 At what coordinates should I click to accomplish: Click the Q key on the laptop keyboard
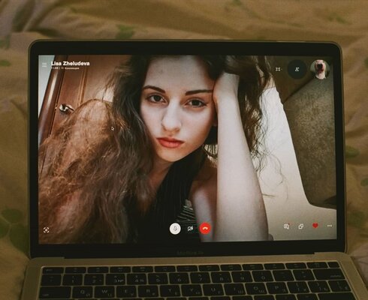point(83,292)
